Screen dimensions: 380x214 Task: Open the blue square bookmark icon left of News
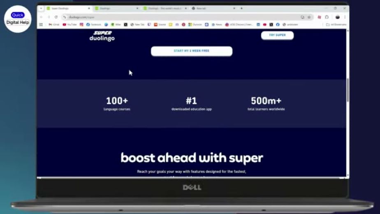click(x=206, y=25)
